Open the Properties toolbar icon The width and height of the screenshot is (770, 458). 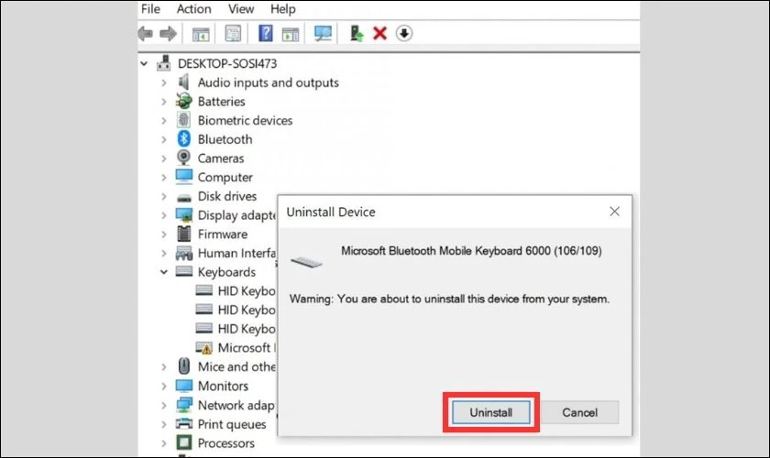(x=233, y=33)
